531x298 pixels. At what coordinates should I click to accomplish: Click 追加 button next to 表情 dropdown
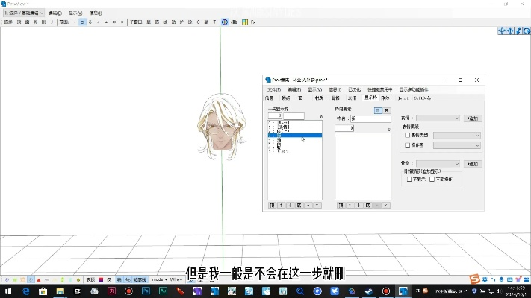(473, 118)
